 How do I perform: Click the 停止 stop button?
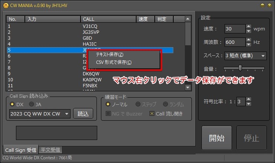[x=251, y=138]
